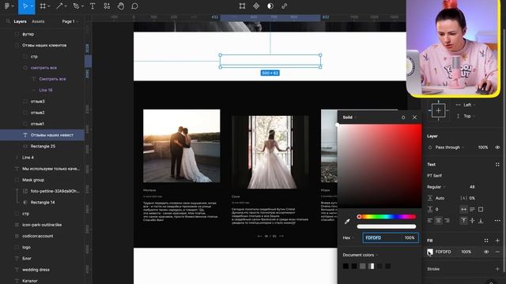Click the Use as mask icon
The height and width of the screenshot is (284, 506).
tap(270, 6)
